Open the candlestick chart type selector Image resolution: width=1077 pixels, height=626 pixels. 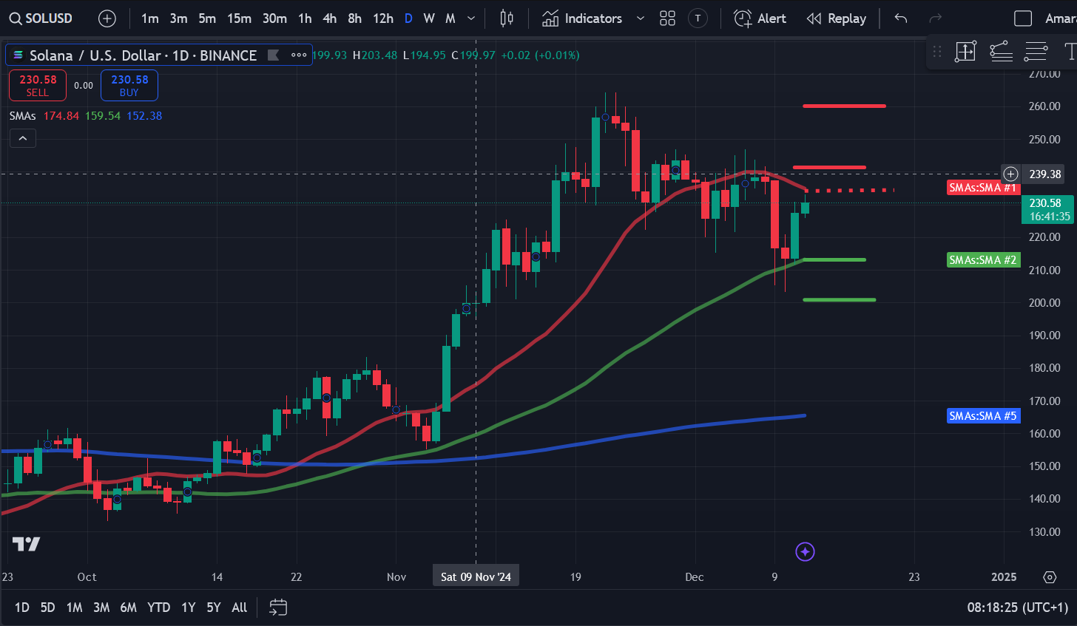[507, 18]
